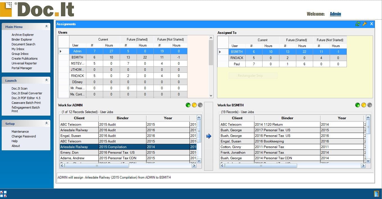
Task: Open the Doc.It checkmark icon in the taskbar
Action: (4, 194)
